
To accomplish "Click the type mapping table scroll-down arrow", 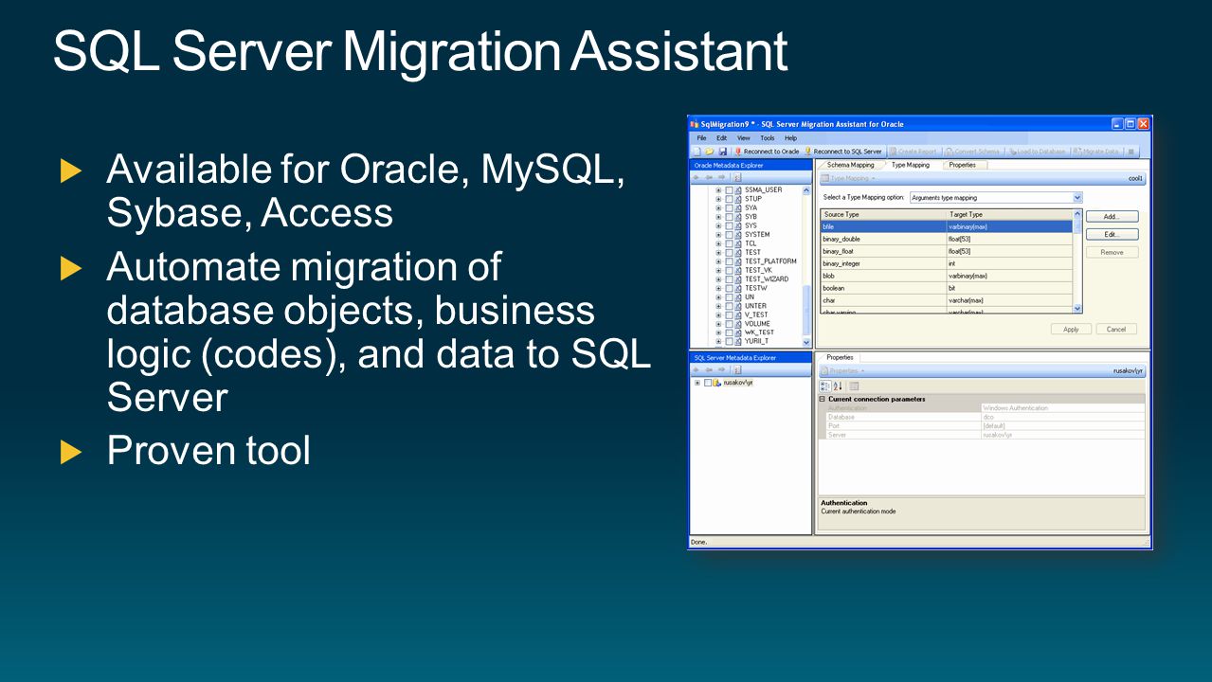I will pyautogui.click(x=1077, y=309).
